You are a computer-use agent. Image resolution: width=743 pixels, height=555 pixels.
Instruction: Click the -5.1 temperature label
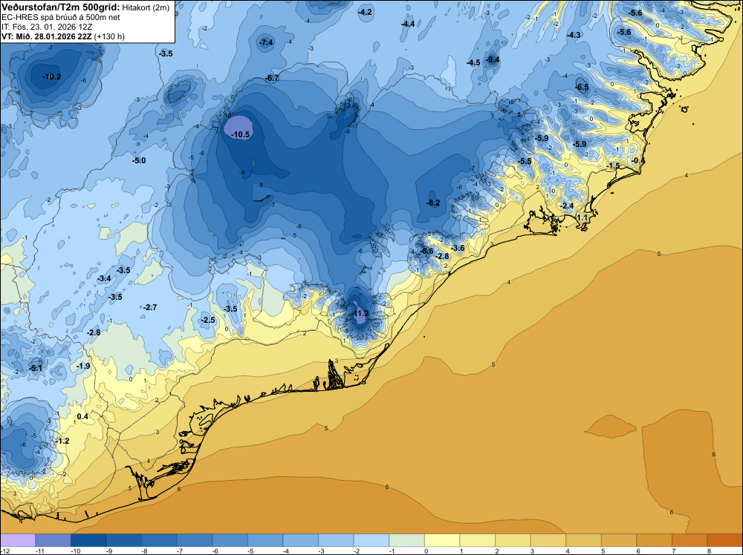point(36,368)
